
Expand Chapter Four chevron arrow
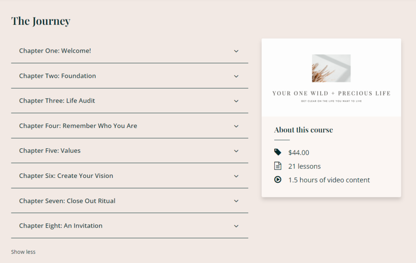236,126
